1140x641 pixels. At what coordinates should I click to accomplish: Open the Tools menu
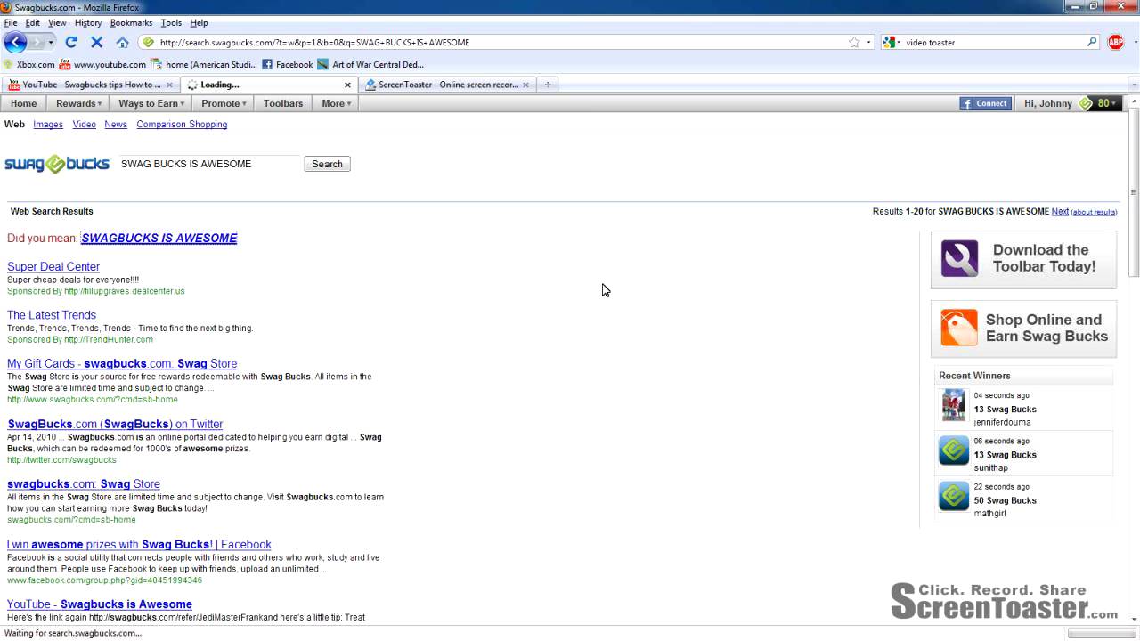[x=171, y=22]
